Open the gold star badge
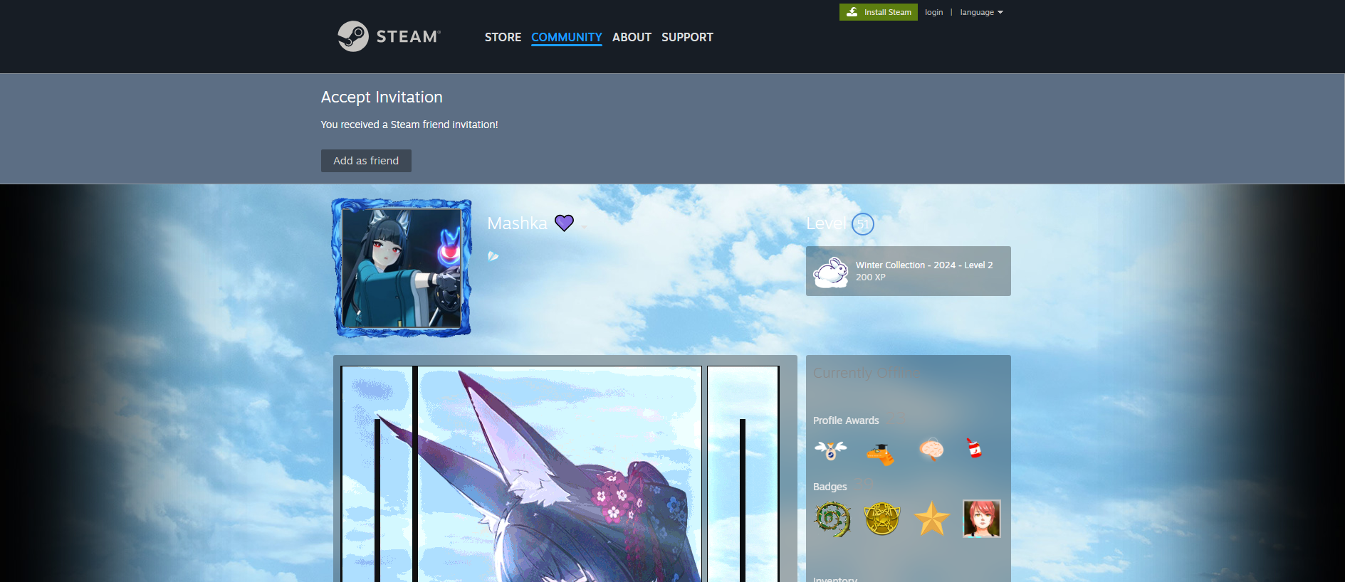The width and height of the screenshot is (1345, 582). point(932,519)
